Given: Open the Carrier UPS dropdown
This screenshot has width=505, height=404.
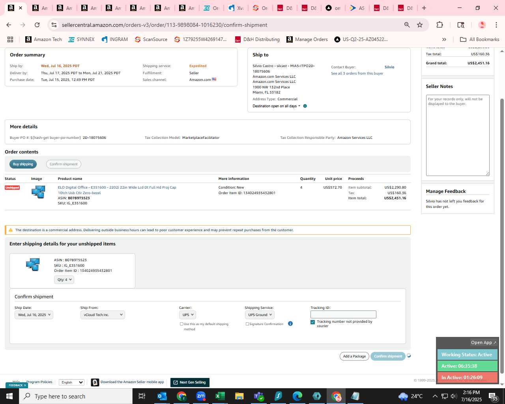Looking at the screenshot, I should coord(187,315).
